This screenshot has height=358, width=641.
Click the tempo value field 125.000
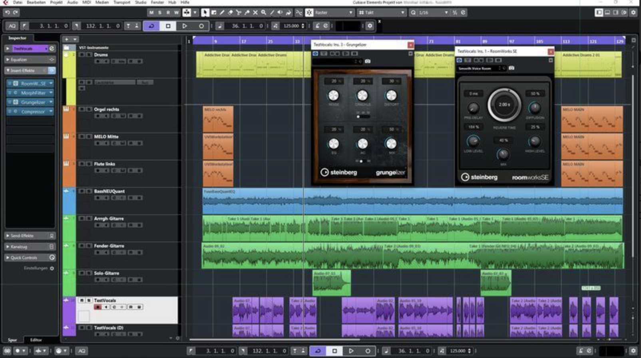(291, 26)
